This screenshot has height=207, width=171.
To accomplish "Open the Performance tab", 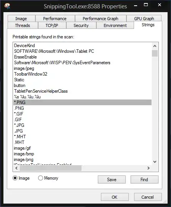I will tap(55, 19).
